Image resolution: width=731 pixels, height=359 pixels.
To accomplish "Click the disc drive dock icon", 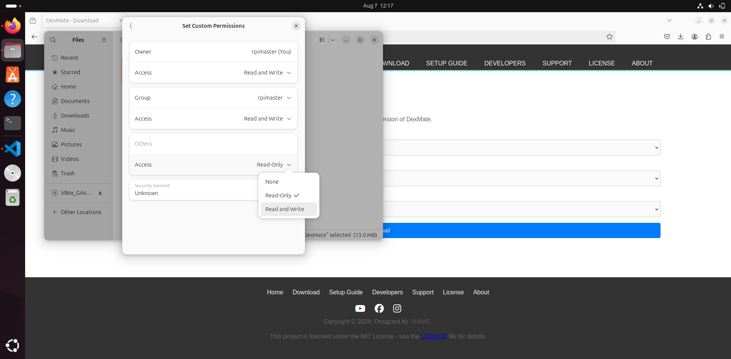I will (13, 173).
